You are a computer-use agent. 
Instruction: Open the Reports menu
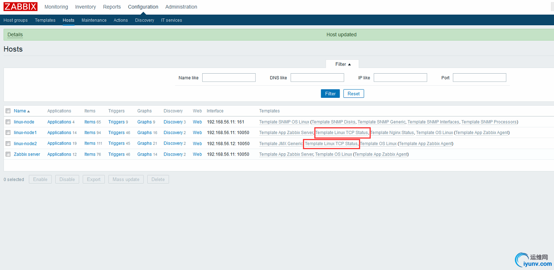point(112,7)
